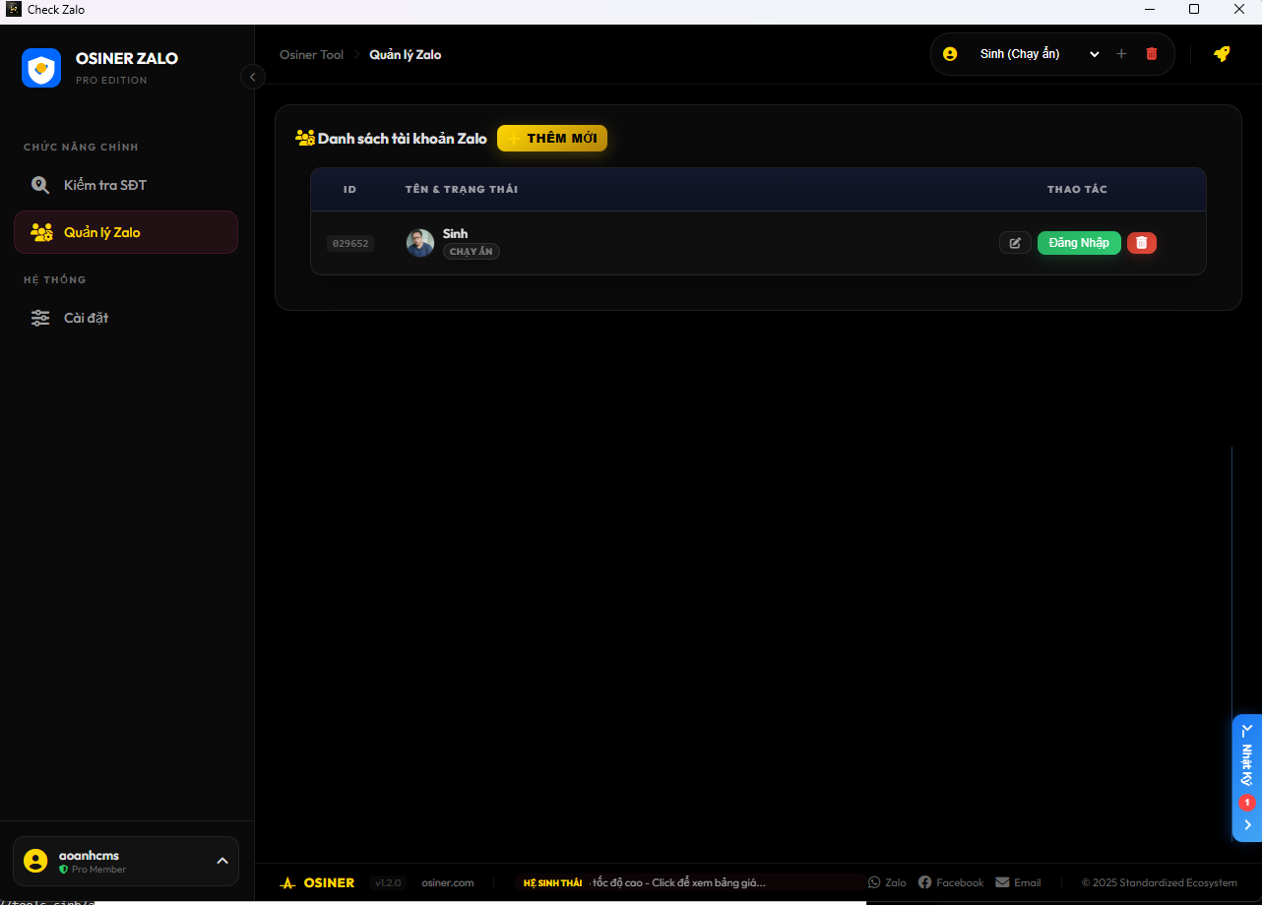
Task: Click the Osiner Tool breadcrumb
Action: pos(311,55)
